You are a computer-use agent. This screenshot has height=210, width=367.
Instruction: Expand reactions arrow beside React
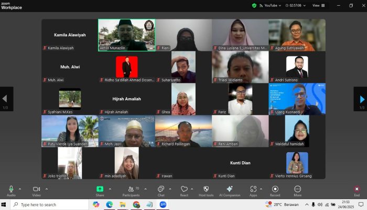click(x=192, y=189)
